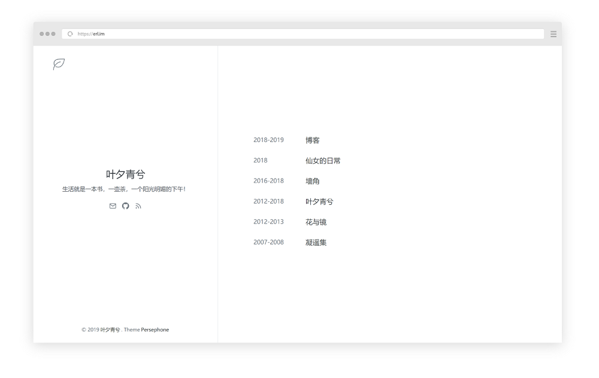Focus the erl.im address bar
Screen dimensions: 599x378
tap(299, 34)
